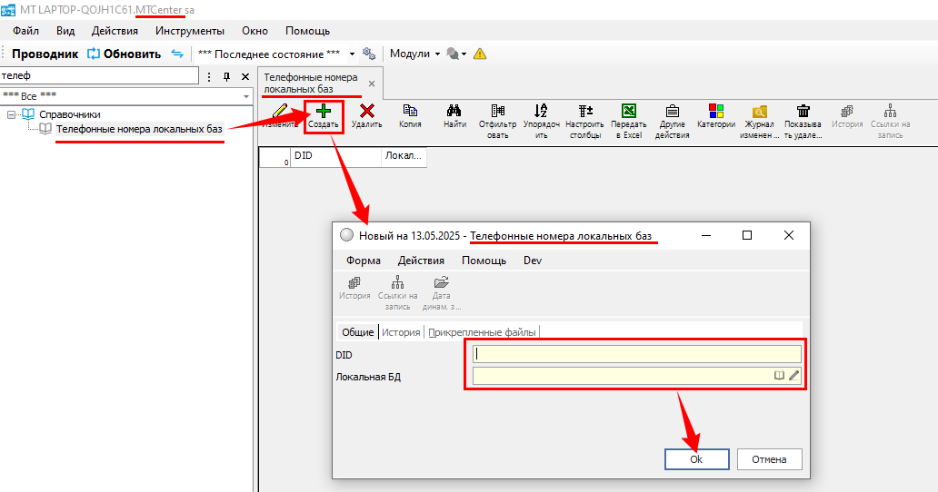
Task: Pin the explorer panel with the pin icon
Action: (227, 77)
